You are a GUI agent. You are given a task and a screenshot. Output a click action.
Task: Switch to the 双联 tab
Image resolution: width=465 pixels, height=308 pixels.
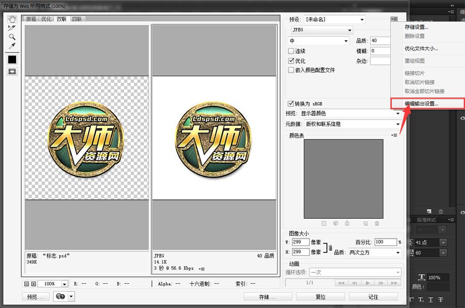61,19
